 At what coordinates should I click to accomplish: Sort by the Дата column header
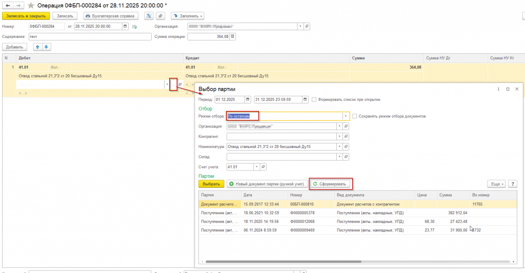click(265, 195)
